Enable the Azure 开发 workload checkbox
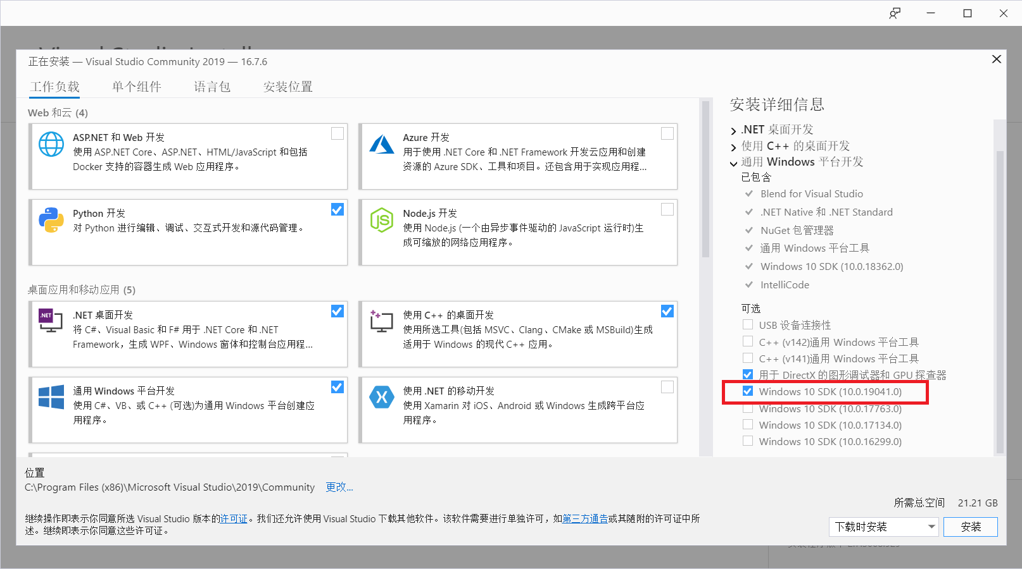The width and height of the screenshot is (1022, 569). 667,133
